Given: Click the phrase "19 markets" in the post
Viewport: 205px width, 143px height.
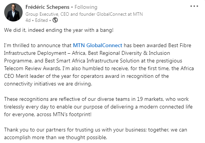Looking at the screenshot, I should click(x=150, y=99).
